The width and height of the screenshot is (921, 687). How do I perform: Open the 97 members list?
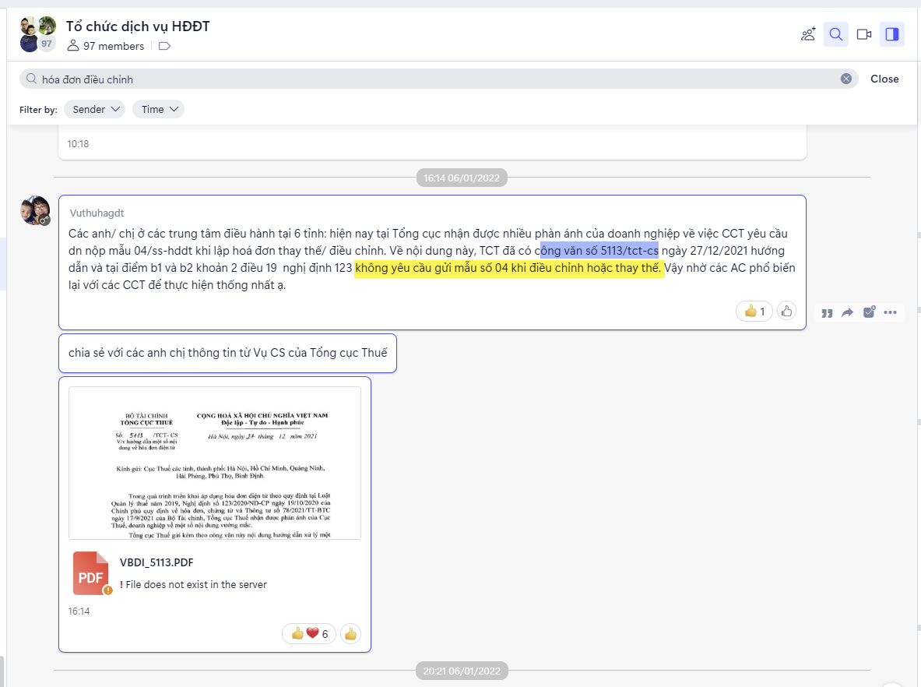click(107, 46)
